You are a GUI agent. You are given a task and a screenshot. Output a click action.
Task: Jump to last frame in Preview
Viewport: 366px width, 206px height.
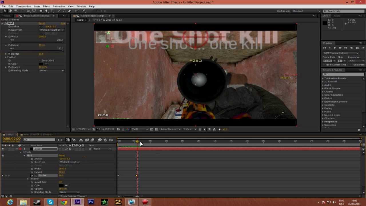click(x=345, y=48)
